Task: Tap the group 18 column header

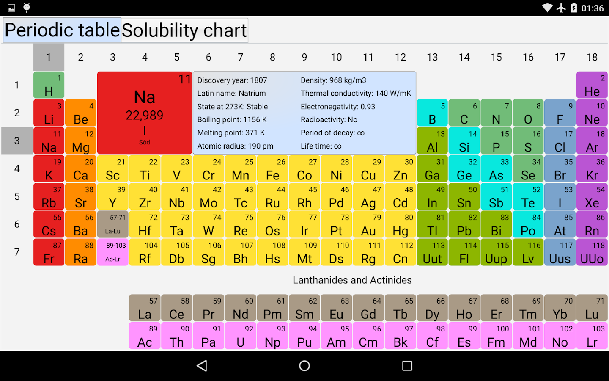Action: 592,57
